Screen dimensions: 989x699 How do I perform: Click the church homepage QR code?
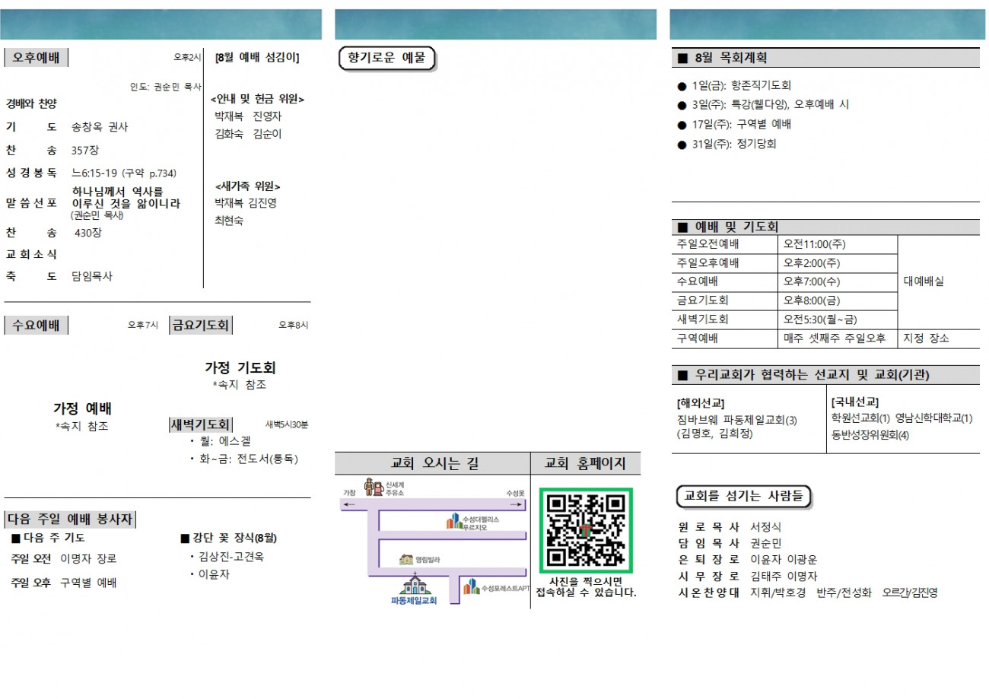point(586,531)
